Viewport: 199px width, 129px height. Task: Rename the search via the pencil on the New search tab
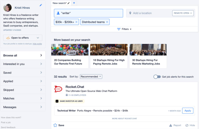click(x=69, y=3)
